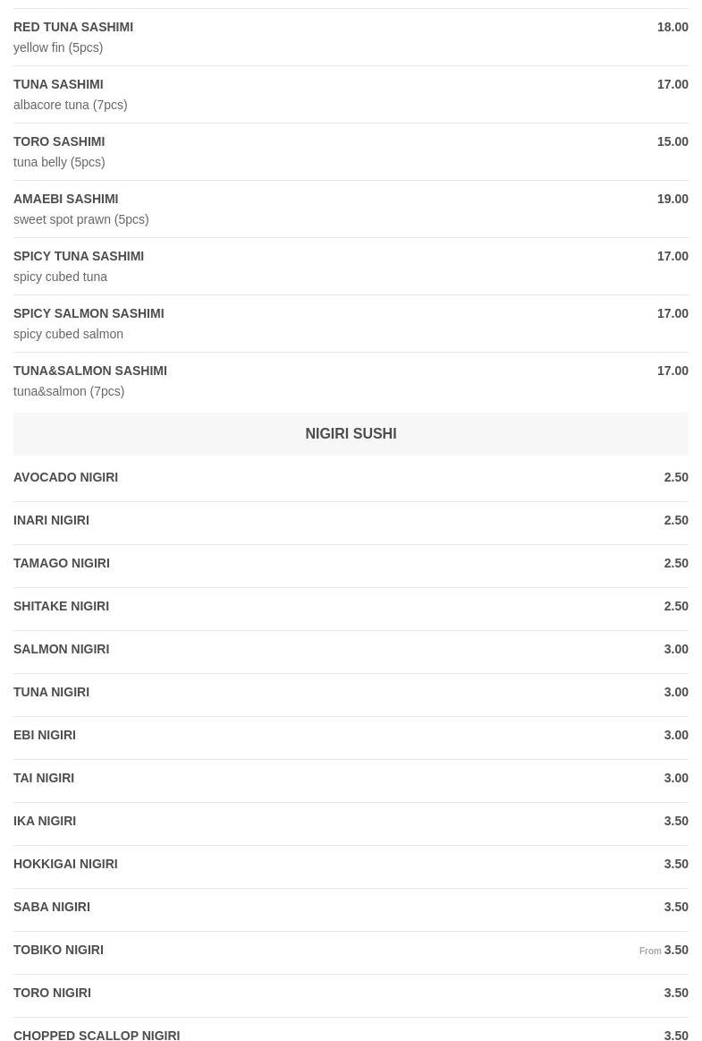Select Tuna Sashimi albacore tuna item

coord(351,94)
